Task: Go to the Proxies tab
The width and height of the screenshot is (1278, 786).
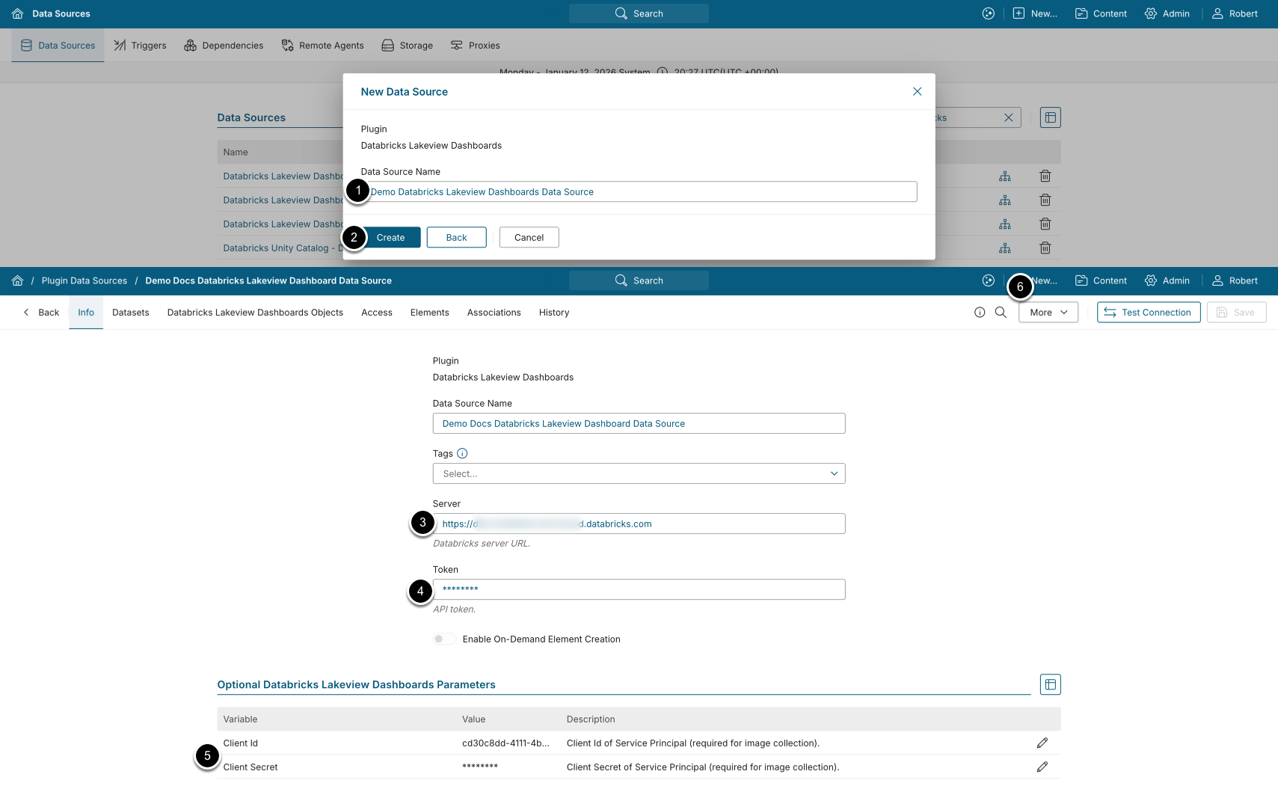Action: (475, 46)
